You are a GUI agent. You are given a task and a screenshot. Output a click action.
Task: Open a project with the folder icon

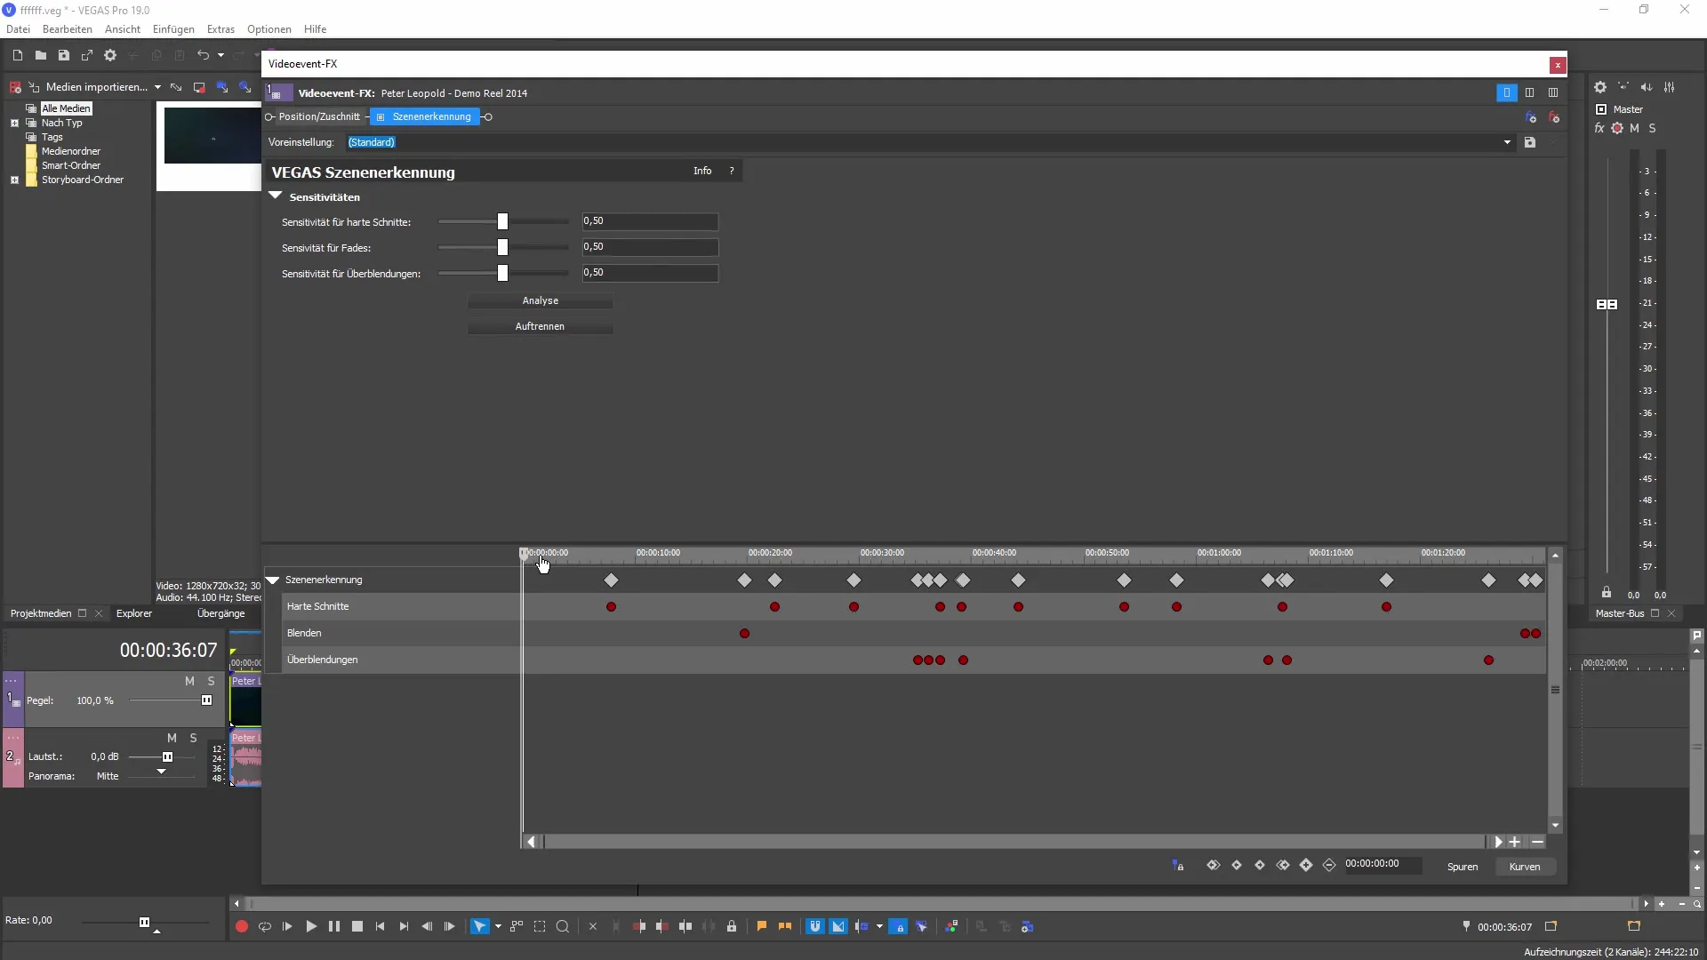tap(40, 55)
